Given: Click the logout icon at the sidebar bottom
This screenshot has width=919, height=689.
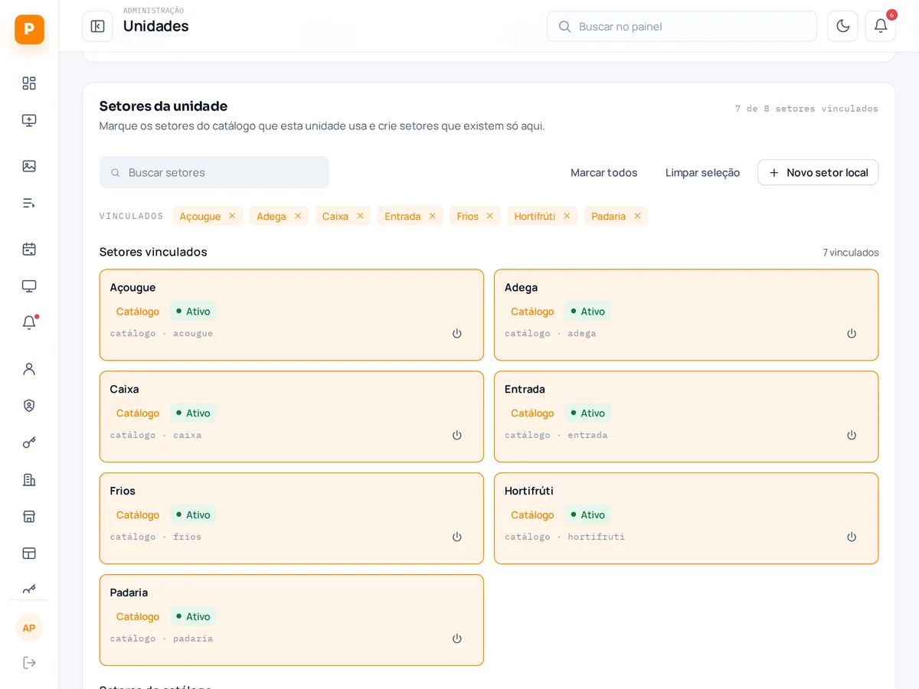Looking at the screenshot, I should pos(29,663).
